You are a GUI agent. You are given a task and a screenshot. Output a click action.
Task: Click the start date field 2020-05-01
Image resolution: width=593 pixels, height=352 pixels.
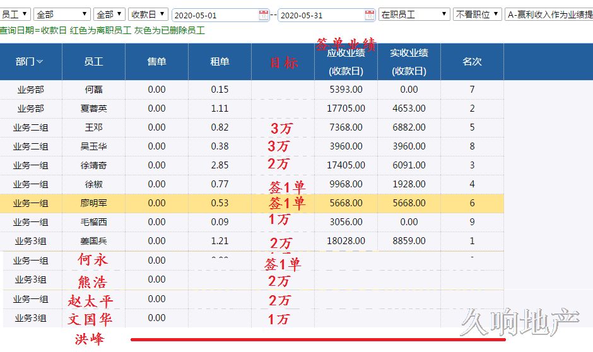214,15
